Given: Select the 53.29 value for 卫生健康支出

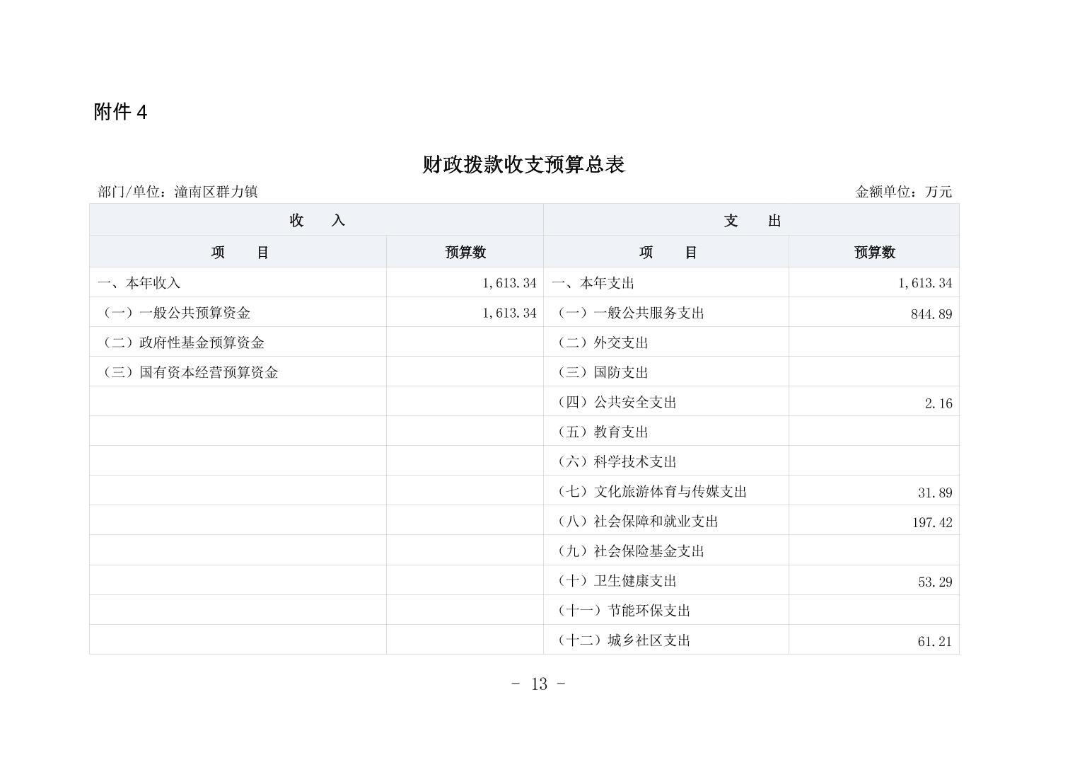Looking at the screenshot, I should click(934, 582).
